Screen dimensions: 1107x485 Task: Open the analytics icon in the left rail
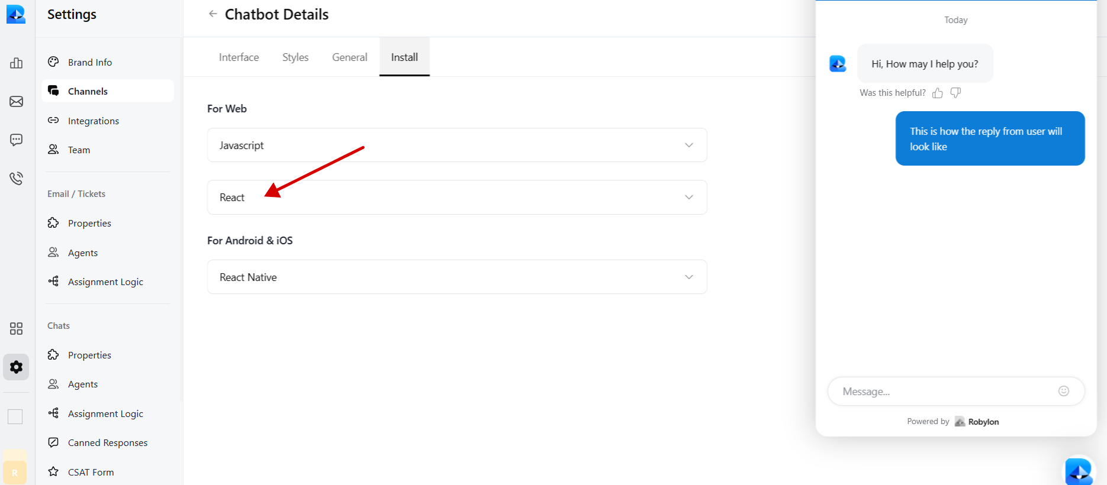pos(16,63)
